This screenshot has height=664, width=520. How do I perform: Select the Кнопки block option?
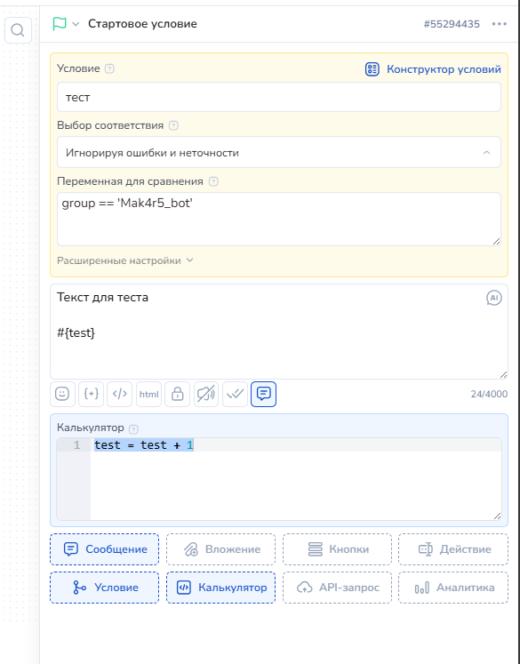(x=337, y=549)
